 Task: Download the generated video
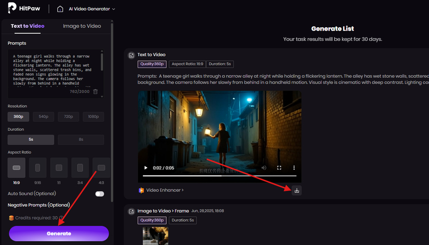coord(297,191)
